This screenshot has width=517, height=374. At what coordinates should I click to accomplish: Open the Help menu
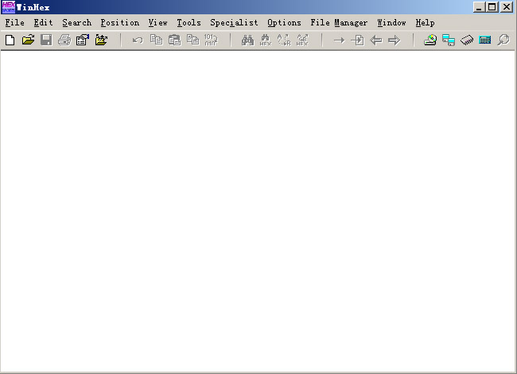[x=425, y=23]
